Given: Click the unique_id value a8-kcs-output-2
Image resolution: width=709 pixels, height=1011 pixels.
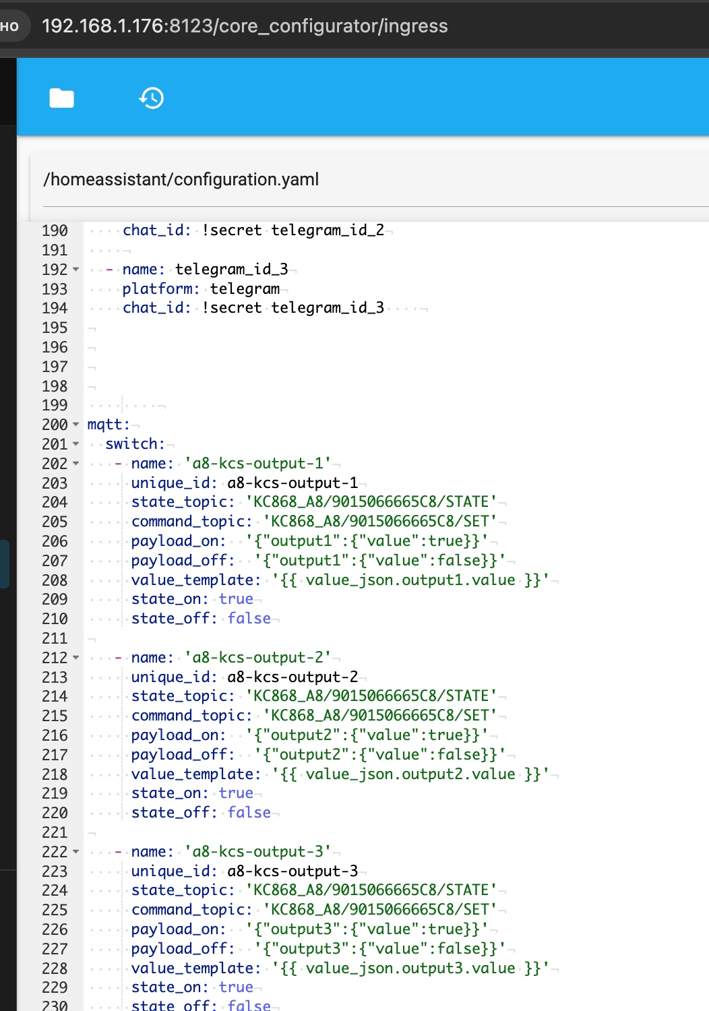Looking at the screenshot, I should 292,677.
